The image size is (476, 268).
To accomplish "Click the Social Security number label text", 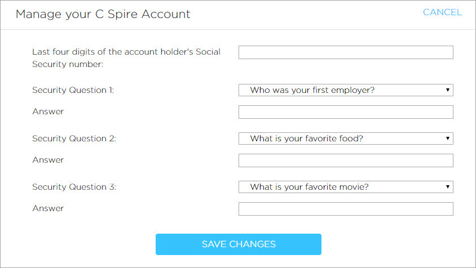I will tap(126, 57).
